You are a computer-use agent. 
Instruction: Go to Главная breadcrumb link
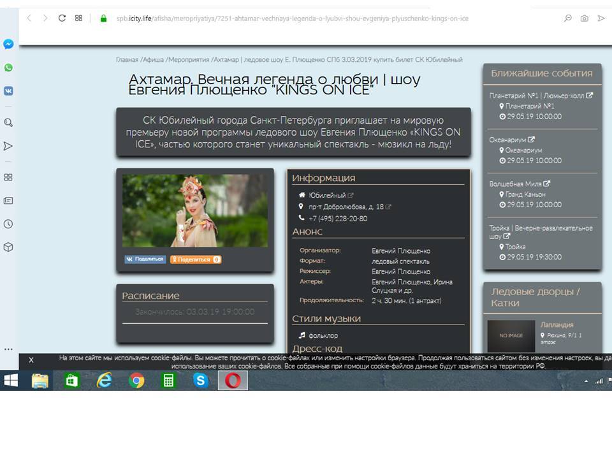[x=127, y=60]
